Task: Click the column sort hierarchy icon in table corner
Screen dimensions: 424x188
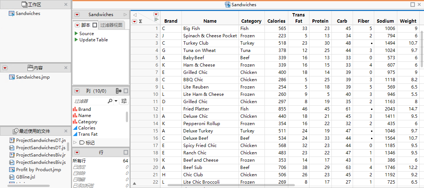Action: (156, 19)
